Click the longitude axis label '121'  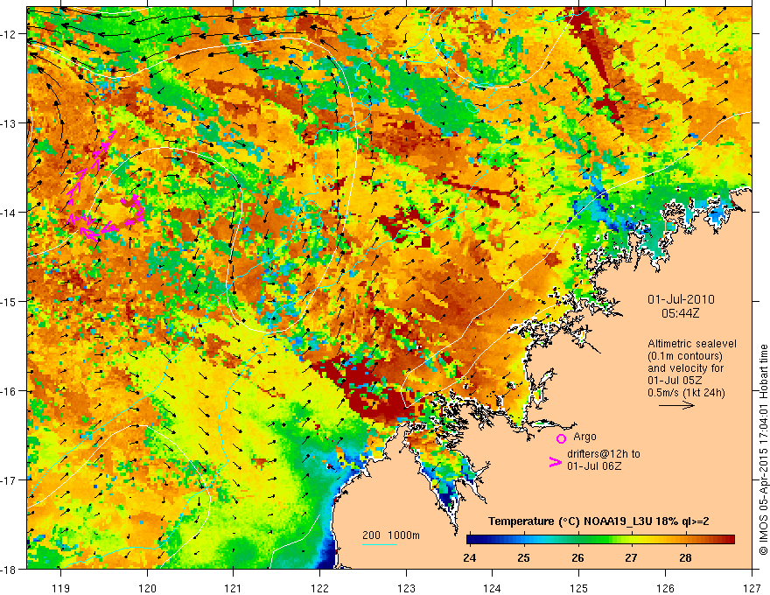[234, 588]
